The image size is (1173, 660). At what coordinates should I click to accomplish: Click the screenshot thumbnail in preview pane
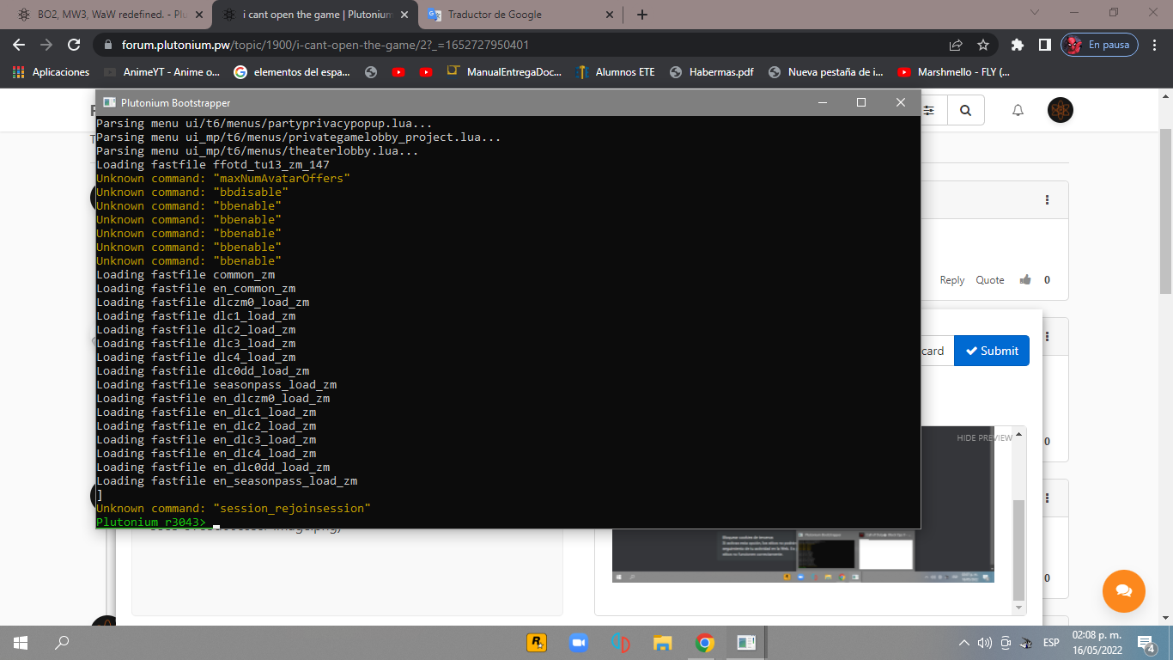(x=803, y=557)
